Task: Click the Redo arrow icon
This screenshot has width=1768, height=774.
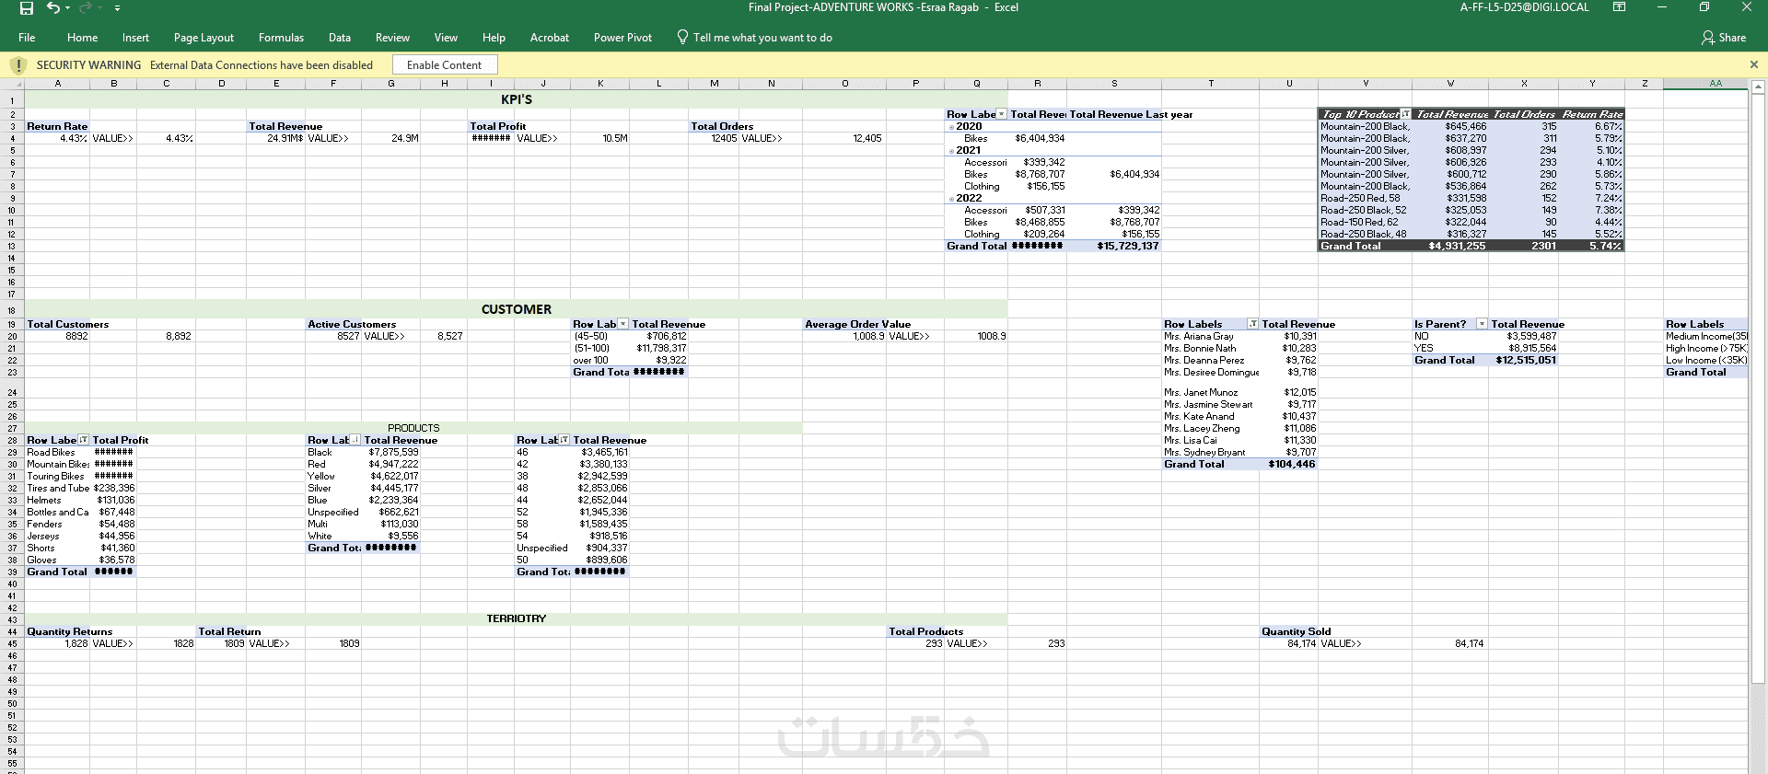Action: 86,7
